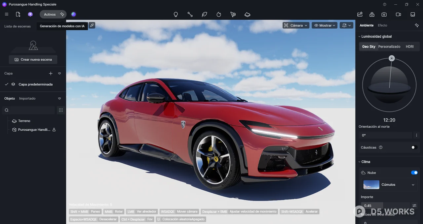
Task: Select the Geo Sky tab
Action: point(368,47)
